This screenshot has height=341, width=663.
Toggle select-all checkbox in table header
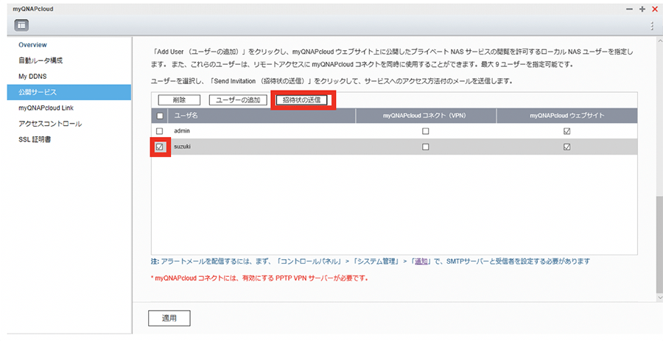pyautogui.click(x=160, y=116)
